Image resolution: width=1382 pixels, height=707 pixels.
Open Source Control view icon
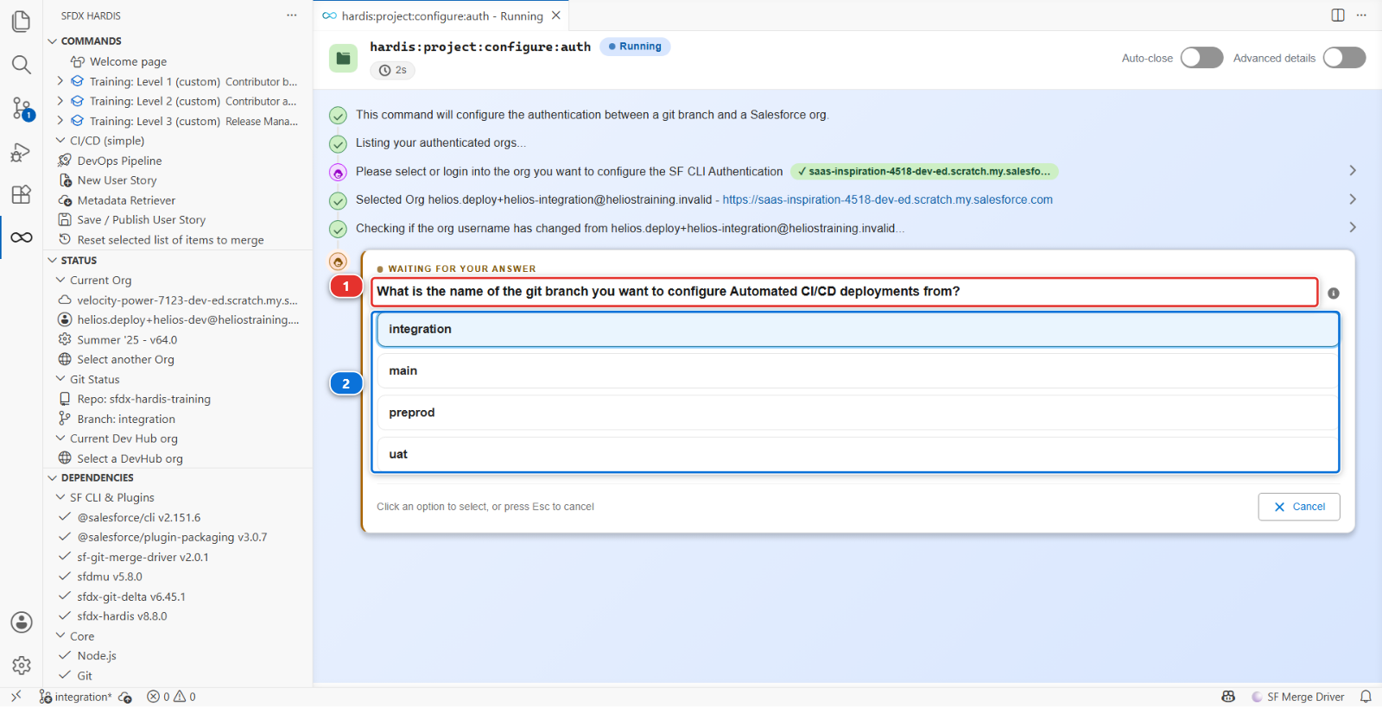coord(22,109)
